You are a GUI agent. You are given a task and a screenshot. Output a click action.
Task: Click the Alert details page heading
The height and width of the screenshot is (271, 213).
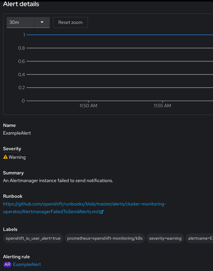point(21,4)
